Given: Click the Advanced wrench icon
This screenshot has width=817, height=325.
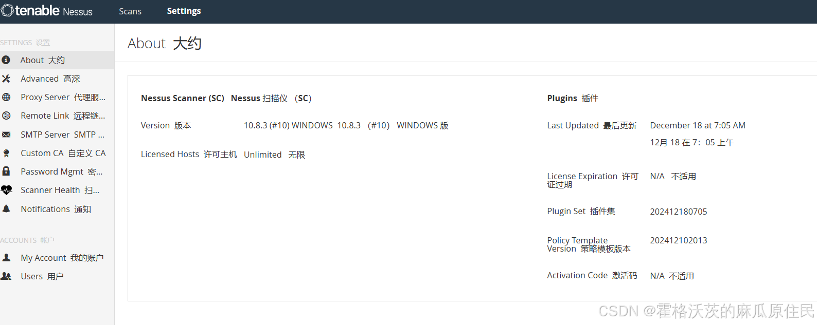Looking at the screenshot, I should [6, 79].
